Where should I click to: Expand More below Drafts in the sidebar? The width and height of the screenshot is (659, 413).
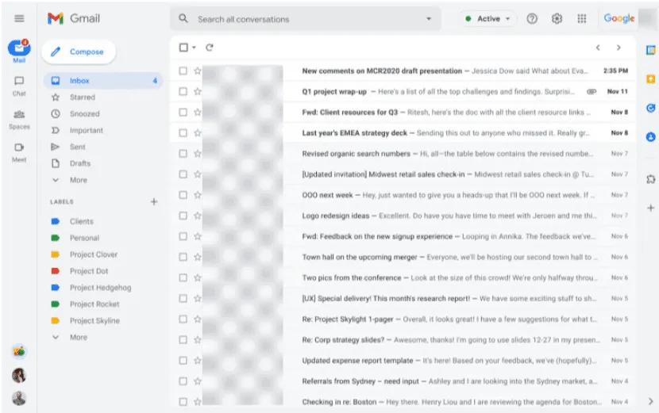coord(78,180)
